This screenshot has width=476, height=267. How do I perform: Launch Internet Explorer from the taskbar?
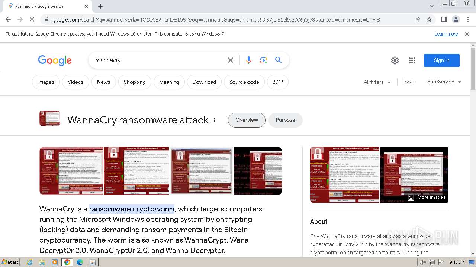30,262
